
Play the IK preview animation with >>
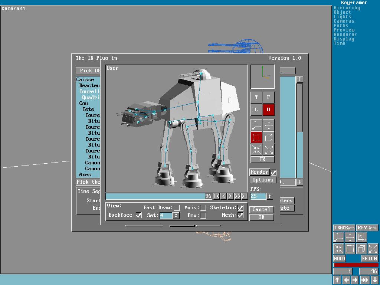coord(237,196)
